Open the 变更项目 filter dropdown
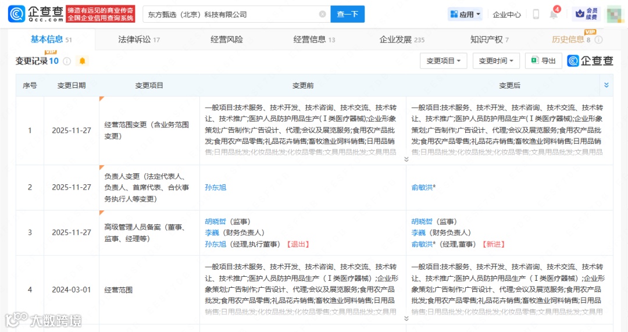Screen dimensions: 628x332 point(443,61)
